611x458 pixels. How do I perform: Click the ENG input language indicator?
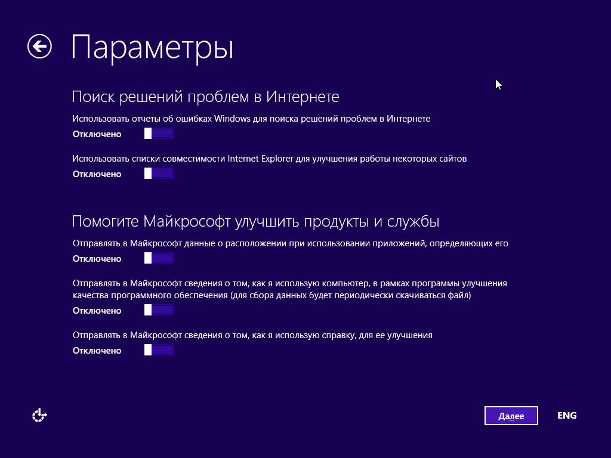(566, 416)
